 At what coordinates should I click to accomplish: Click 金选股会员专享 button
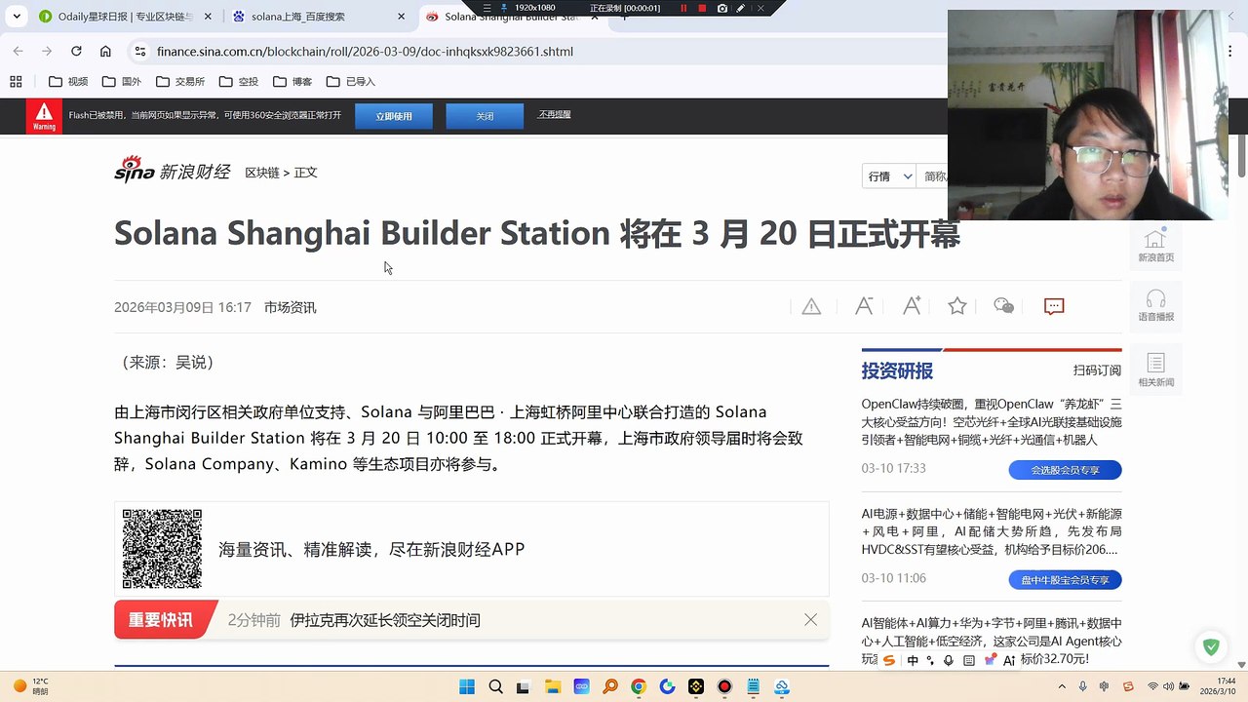[x=1065, y=470]
